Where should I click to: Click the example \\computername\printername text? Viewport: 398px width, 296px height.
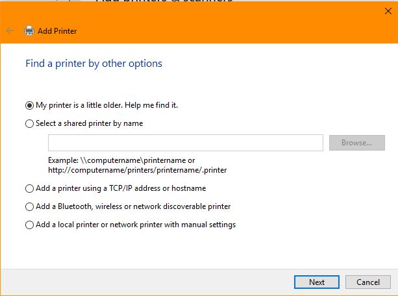pos(121,160)
